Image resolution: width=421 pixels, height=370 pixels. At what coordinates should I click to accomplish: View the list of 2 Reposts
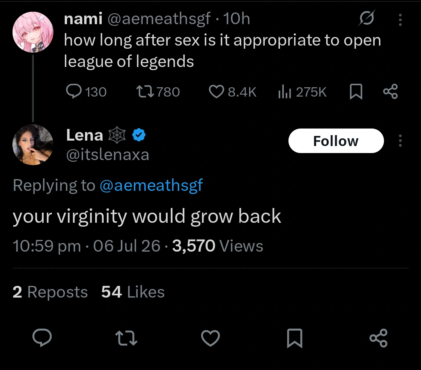point(50,292)
